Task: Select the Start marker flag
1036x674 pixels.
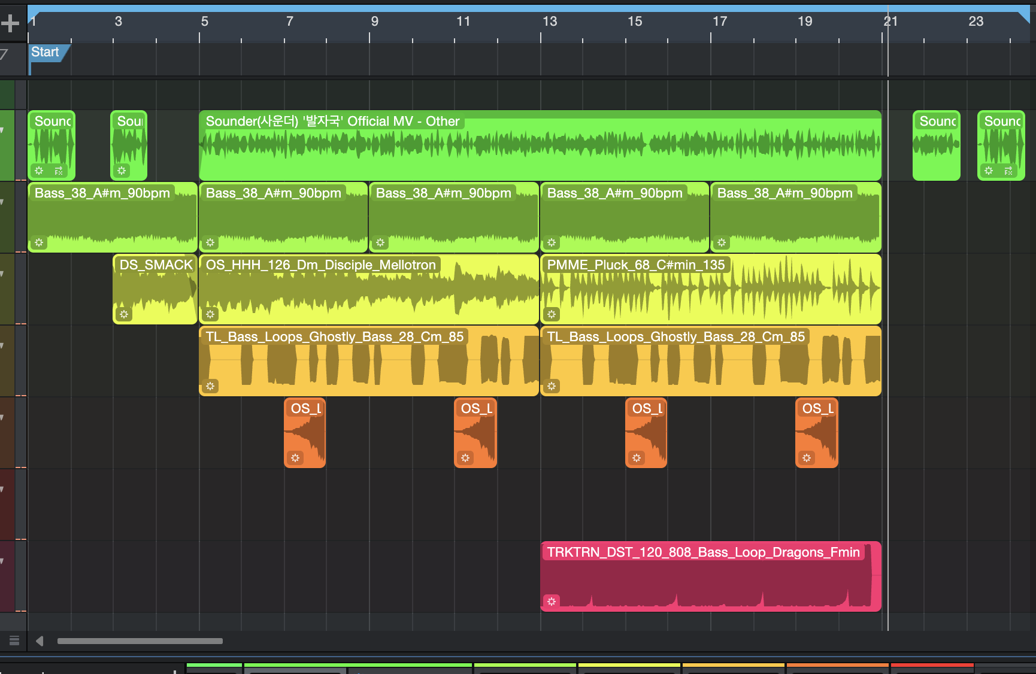Action: tap(48, 52)
